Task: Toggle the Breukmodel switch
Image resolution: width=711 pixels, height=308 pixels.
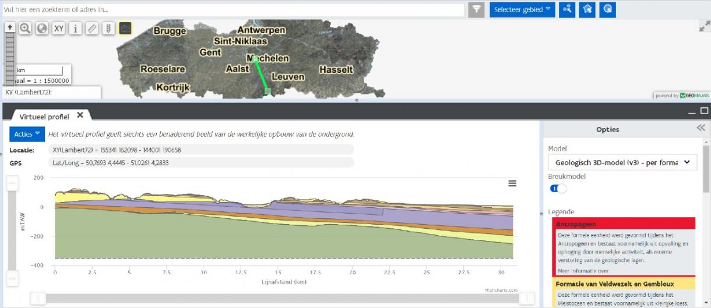Action: pyautogui.click(x=558, y=189)
